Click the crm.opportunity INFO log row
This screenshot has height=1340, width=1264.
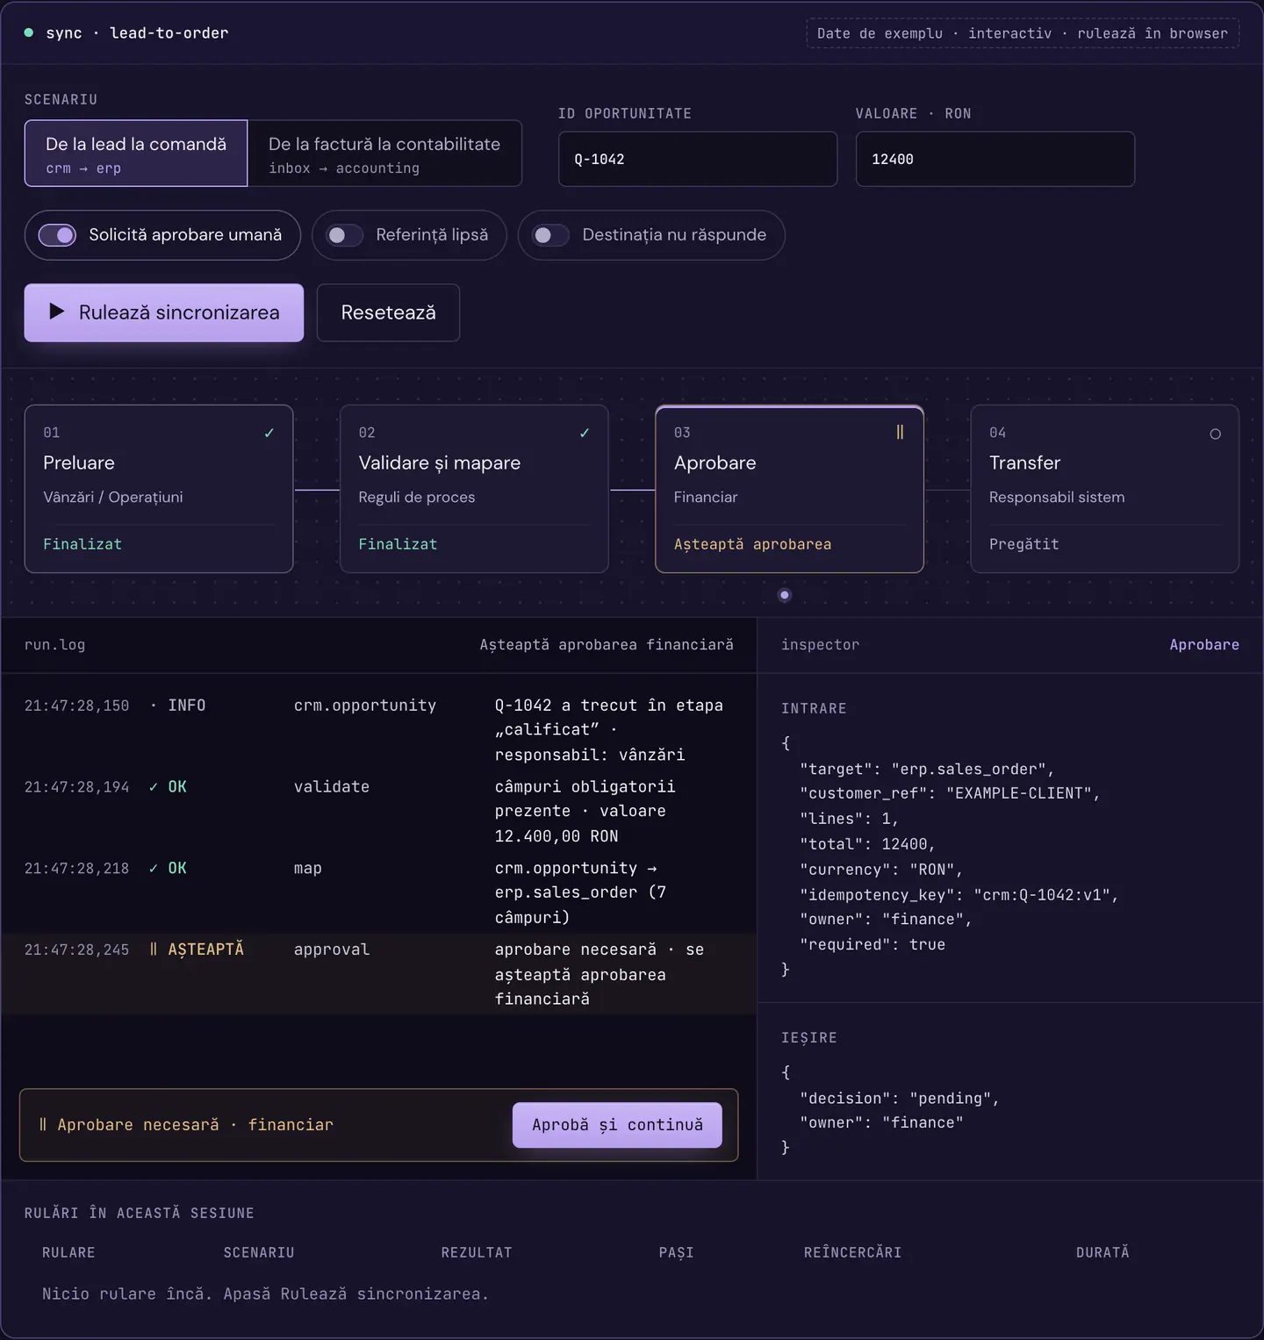point(379,730)
